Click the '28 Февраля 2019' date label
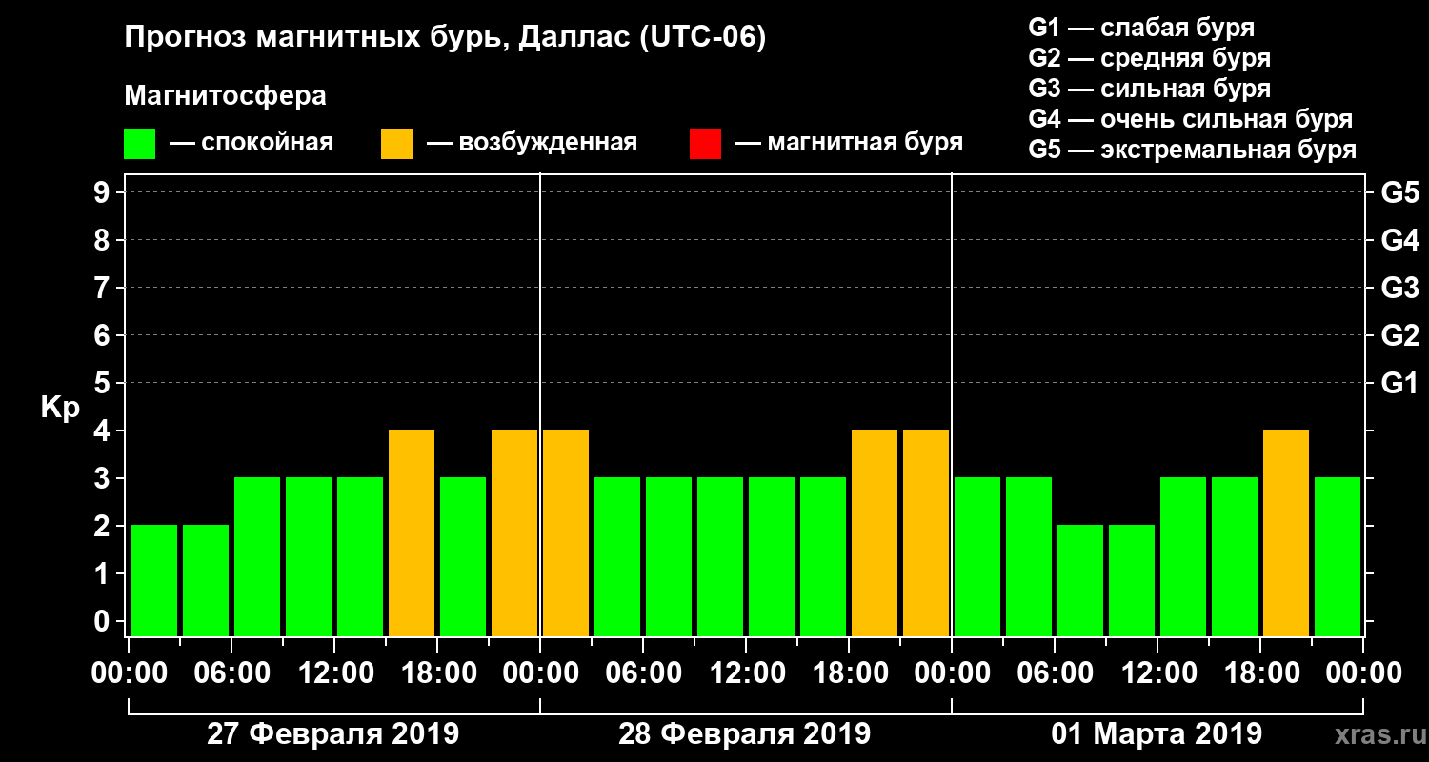The height and width of the screenshot is (762, 1429). pyautogui.click(x=745, y=734)
